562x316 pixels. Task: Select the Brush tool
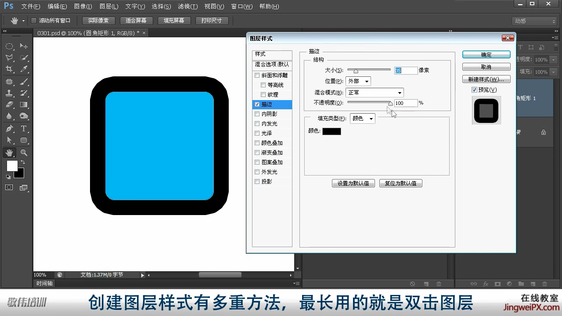[24, 82]
